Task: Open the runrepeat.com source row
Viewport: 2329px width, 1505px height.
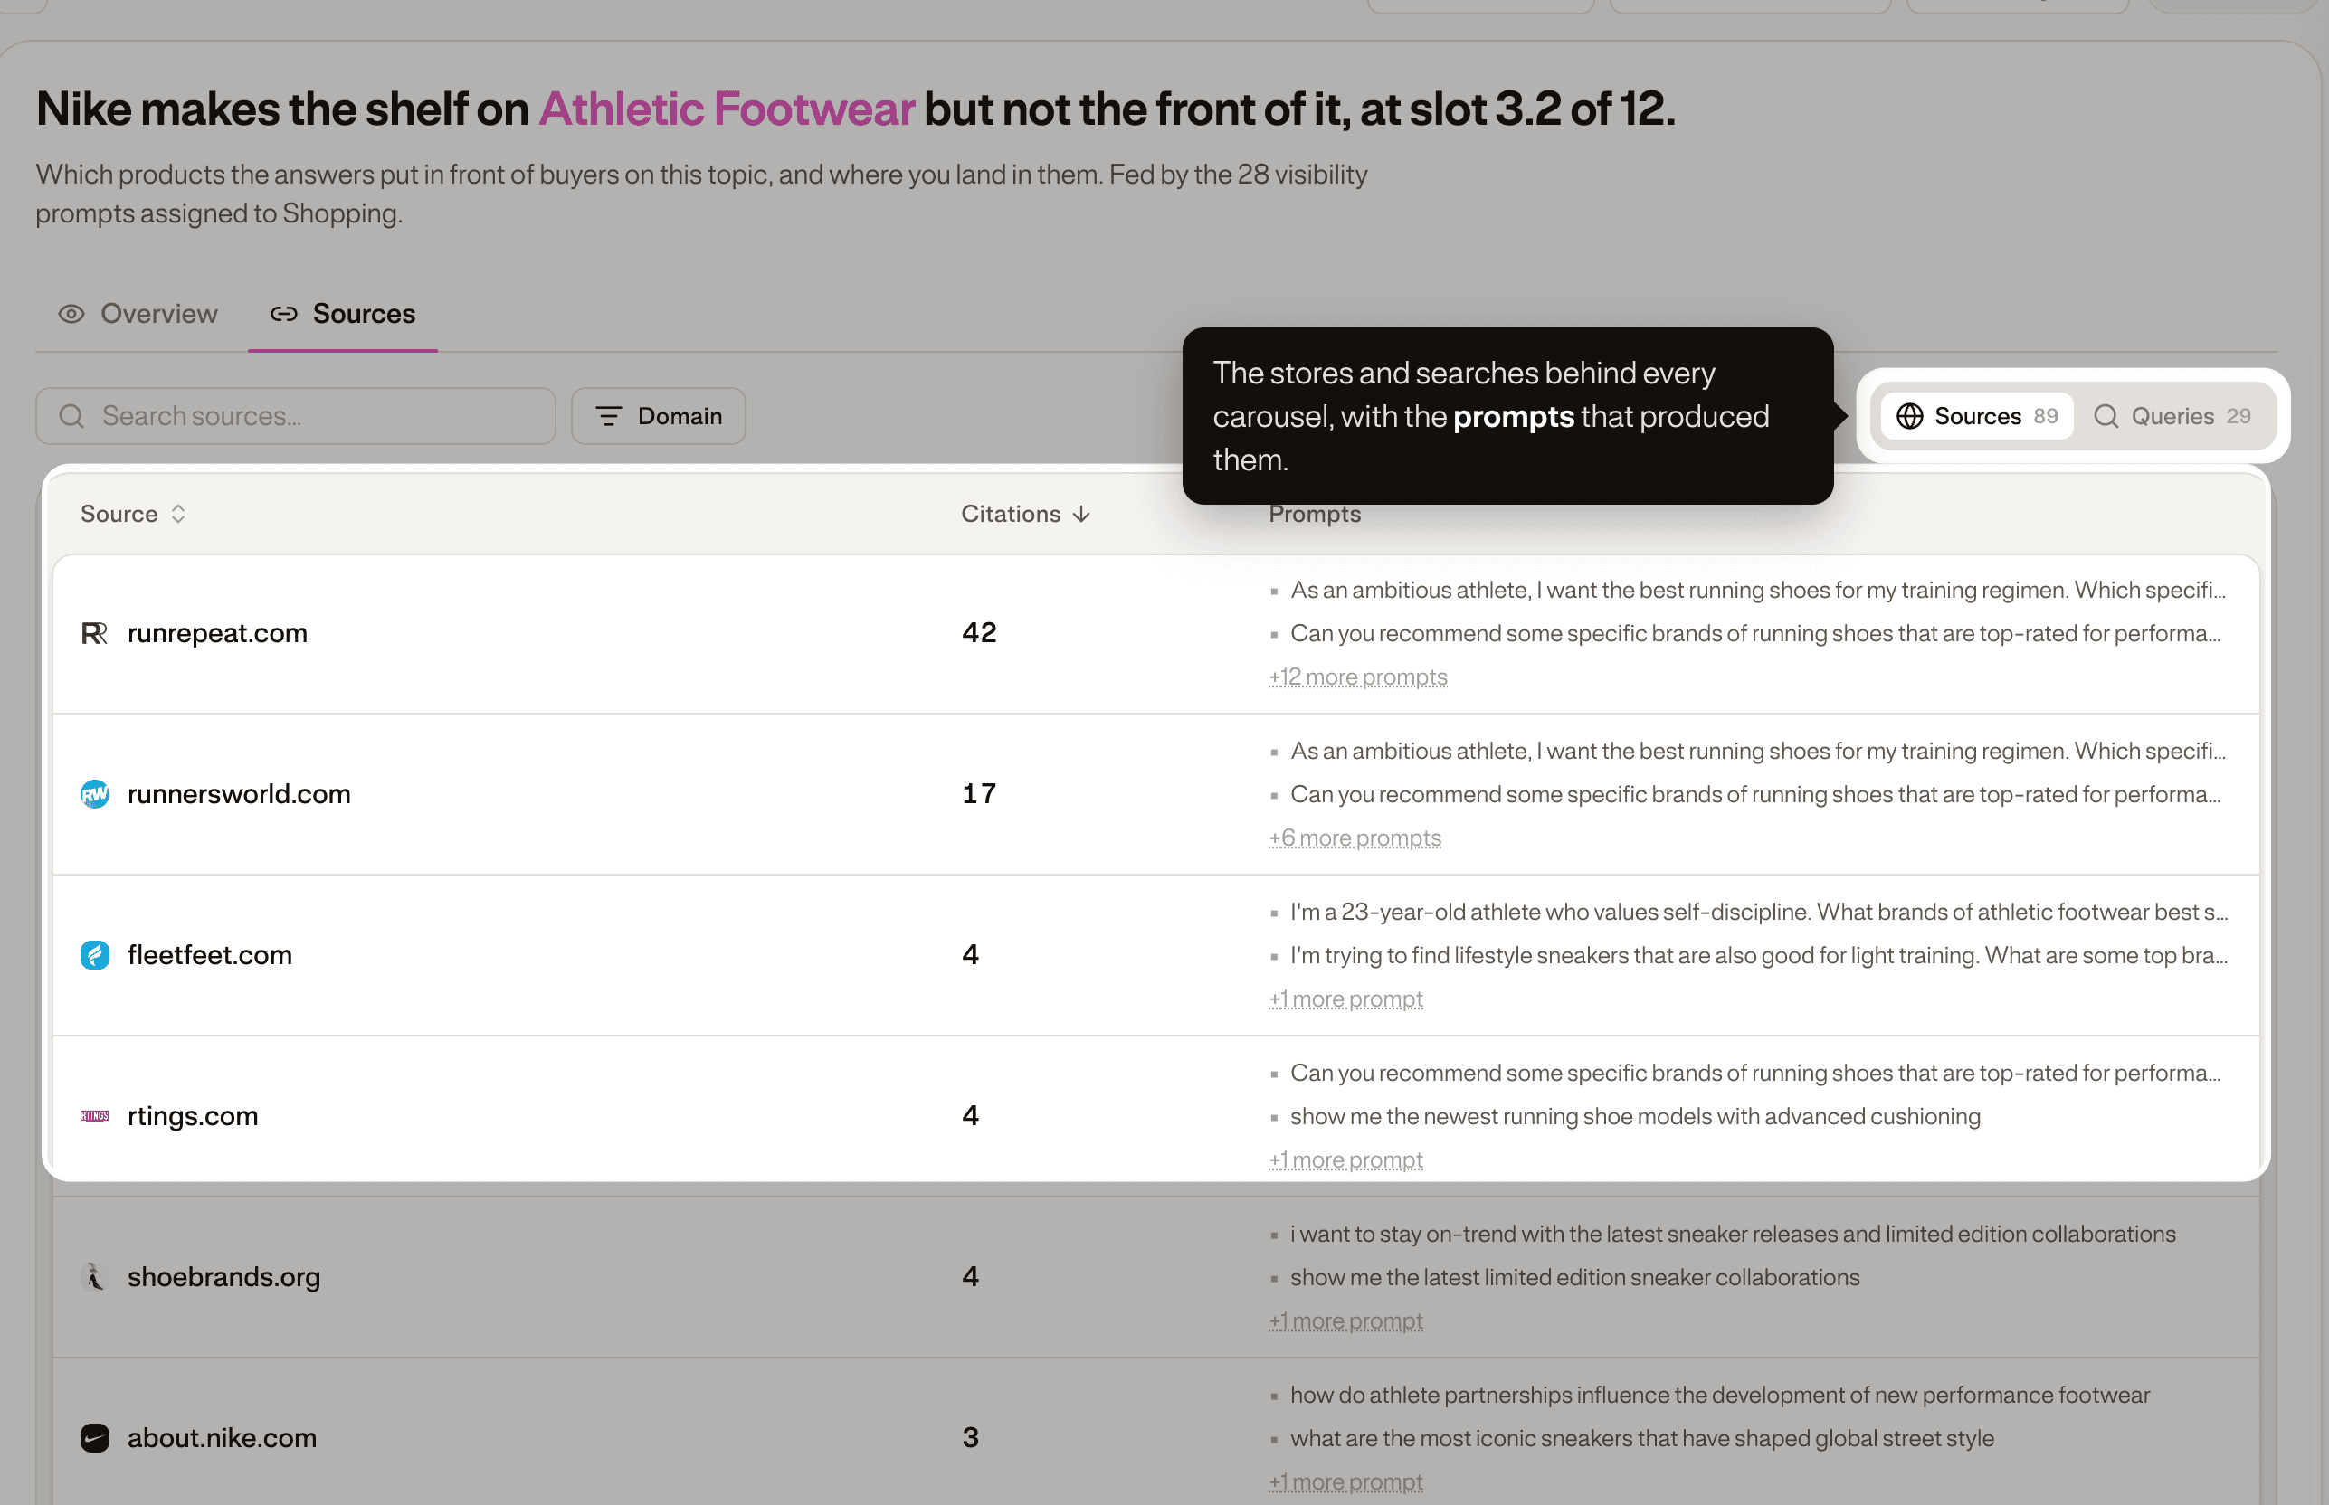Action: tap(1155, 634)
